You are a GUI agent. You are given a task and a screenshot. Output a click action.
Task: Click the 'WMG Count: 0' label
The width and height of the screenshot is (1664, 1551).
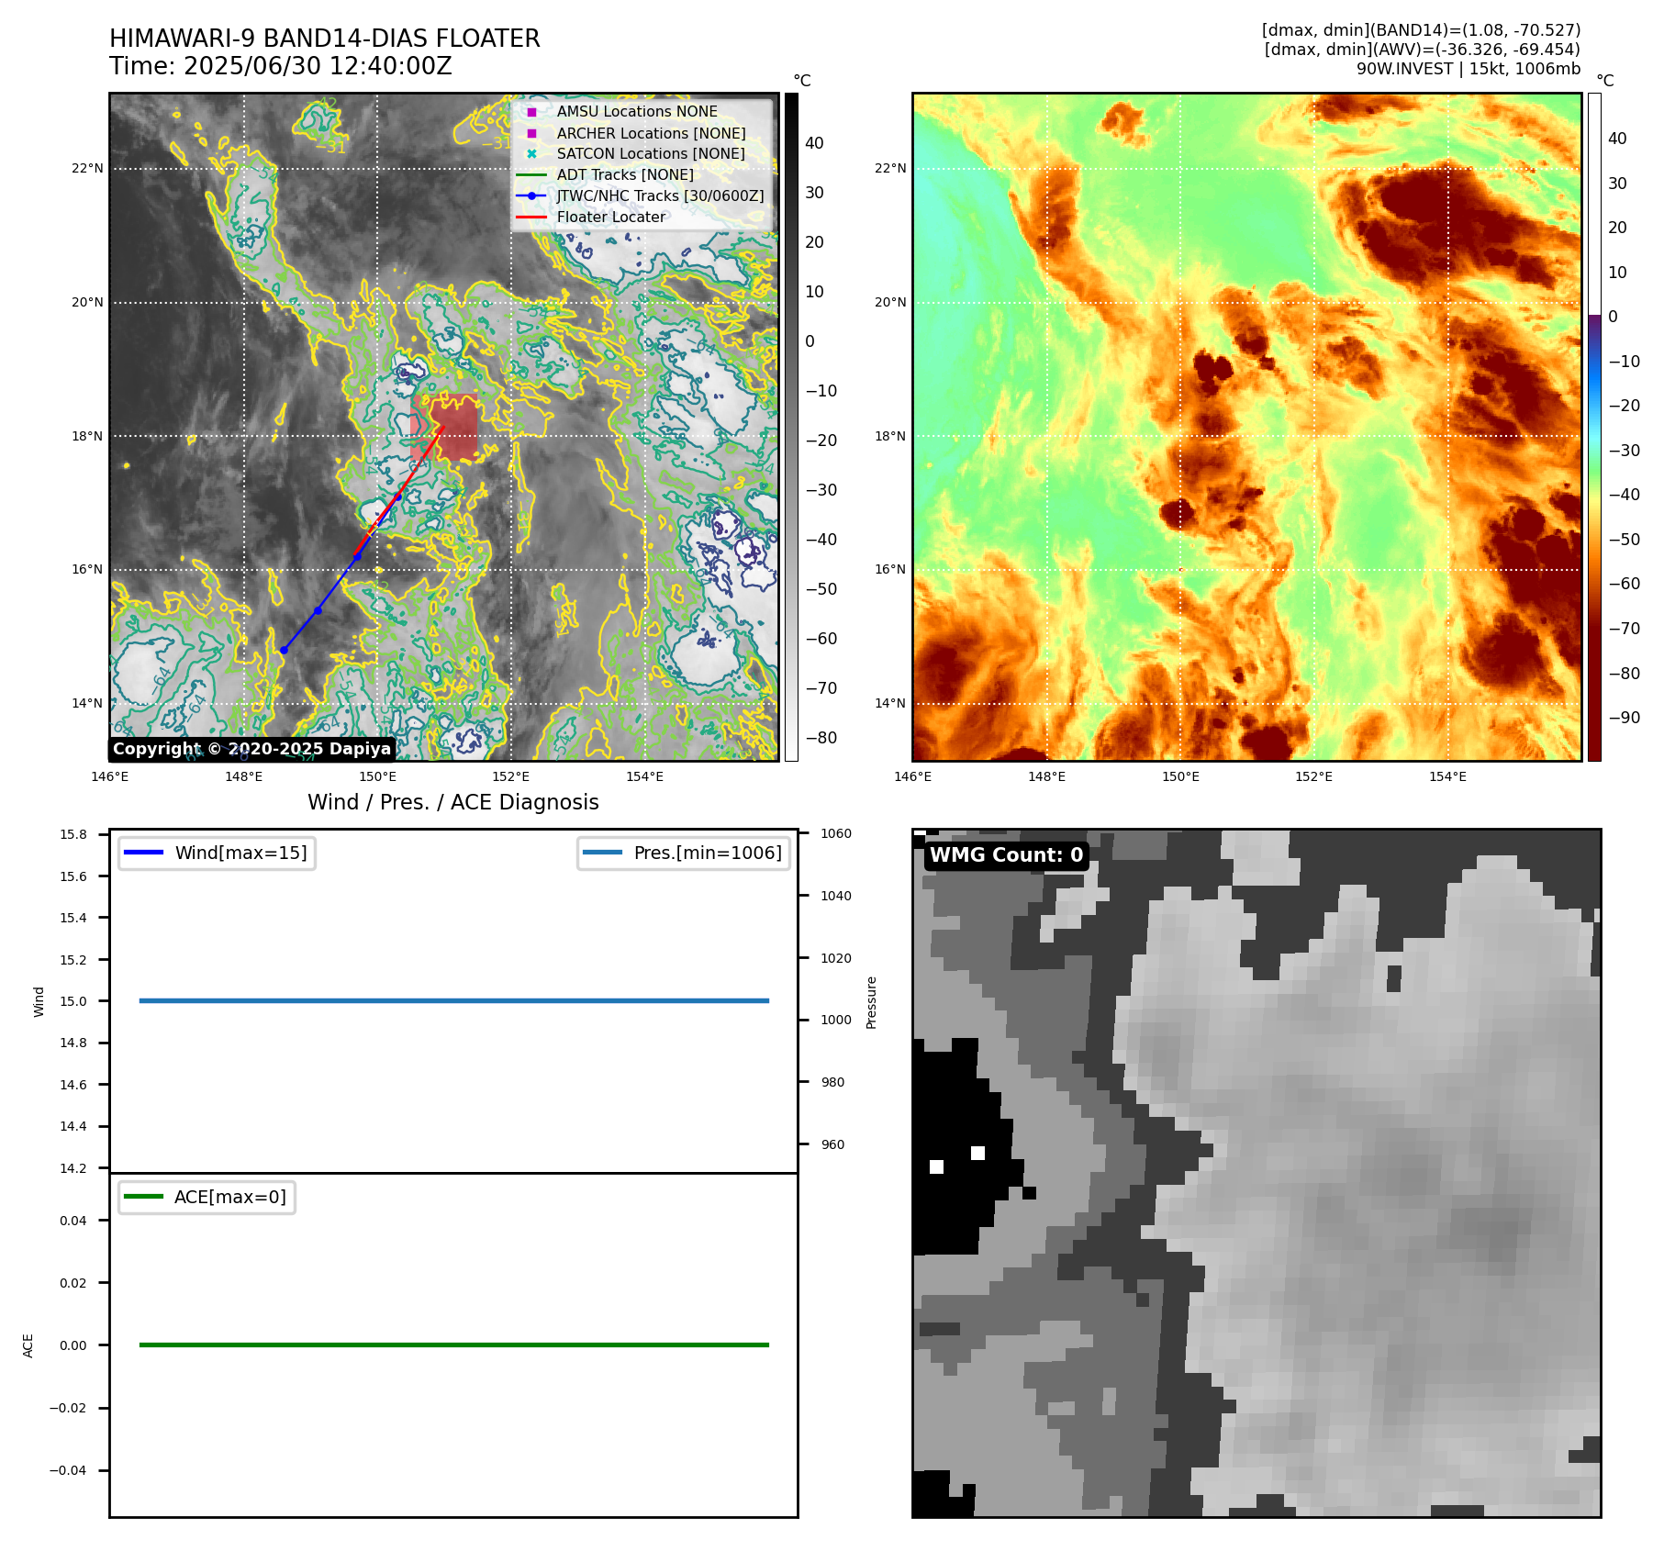1007,855
